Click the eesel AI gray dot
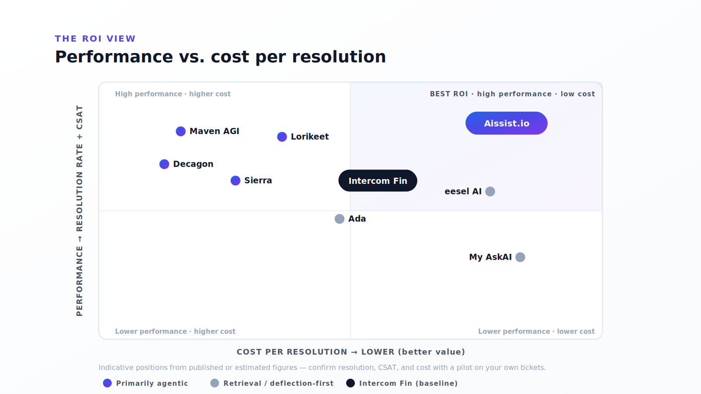This screenshot has width=701, height=394. pos(490,191)
